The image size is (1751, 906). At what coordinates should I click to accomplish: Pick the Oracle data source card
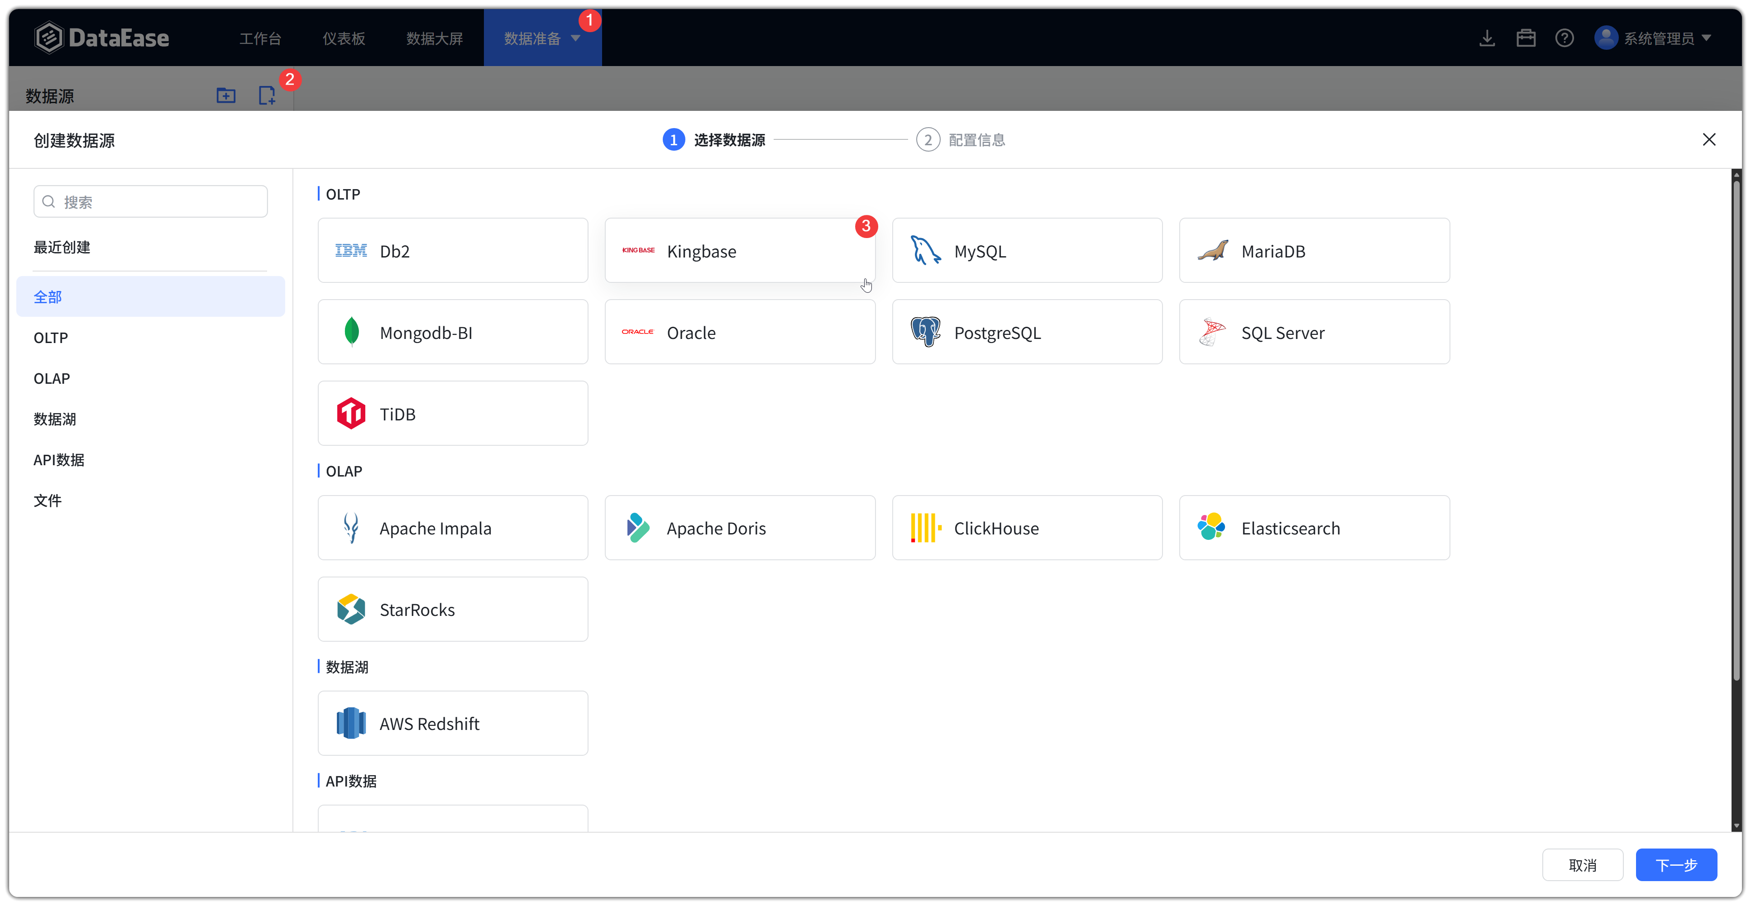click(x=740, y=332)
